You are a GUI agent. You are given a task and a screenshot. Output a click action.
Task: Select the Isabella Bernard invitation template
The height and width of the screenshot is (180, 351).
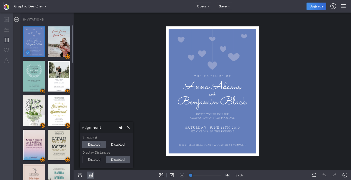pos(59,172)
